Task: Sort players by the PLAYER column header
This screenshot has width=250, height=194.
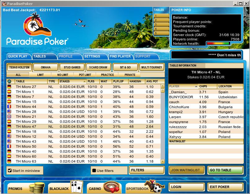Action: (183, 86)
